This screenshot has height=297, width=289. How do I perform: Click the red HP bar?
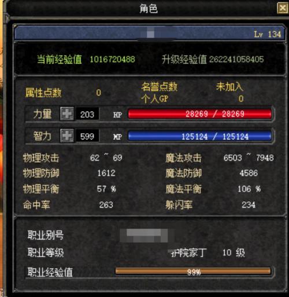coord(200,114)
